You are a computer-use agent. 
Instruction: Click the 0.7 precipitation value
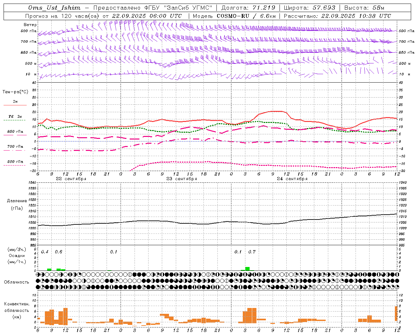[x=252, y=252]
